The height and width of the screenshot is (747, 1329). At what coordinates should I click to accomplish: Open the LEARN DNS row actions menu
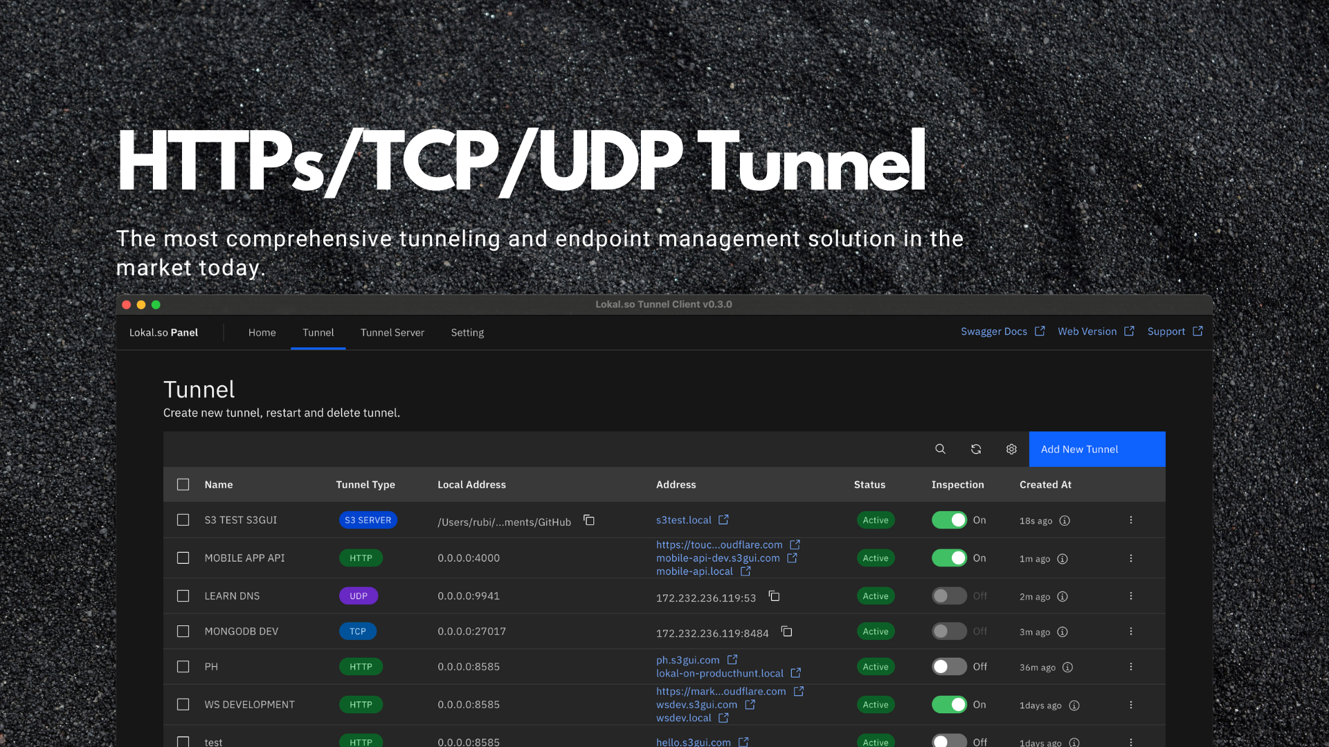1131,596
